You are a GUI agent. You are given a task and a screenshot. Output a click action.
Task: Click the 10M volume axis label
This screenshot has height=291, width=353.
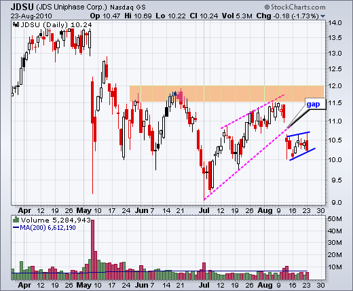[335, 267]
